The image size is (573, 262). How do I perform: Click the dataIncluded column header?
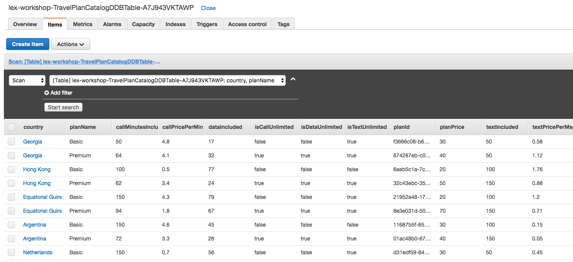click(228, 127)
